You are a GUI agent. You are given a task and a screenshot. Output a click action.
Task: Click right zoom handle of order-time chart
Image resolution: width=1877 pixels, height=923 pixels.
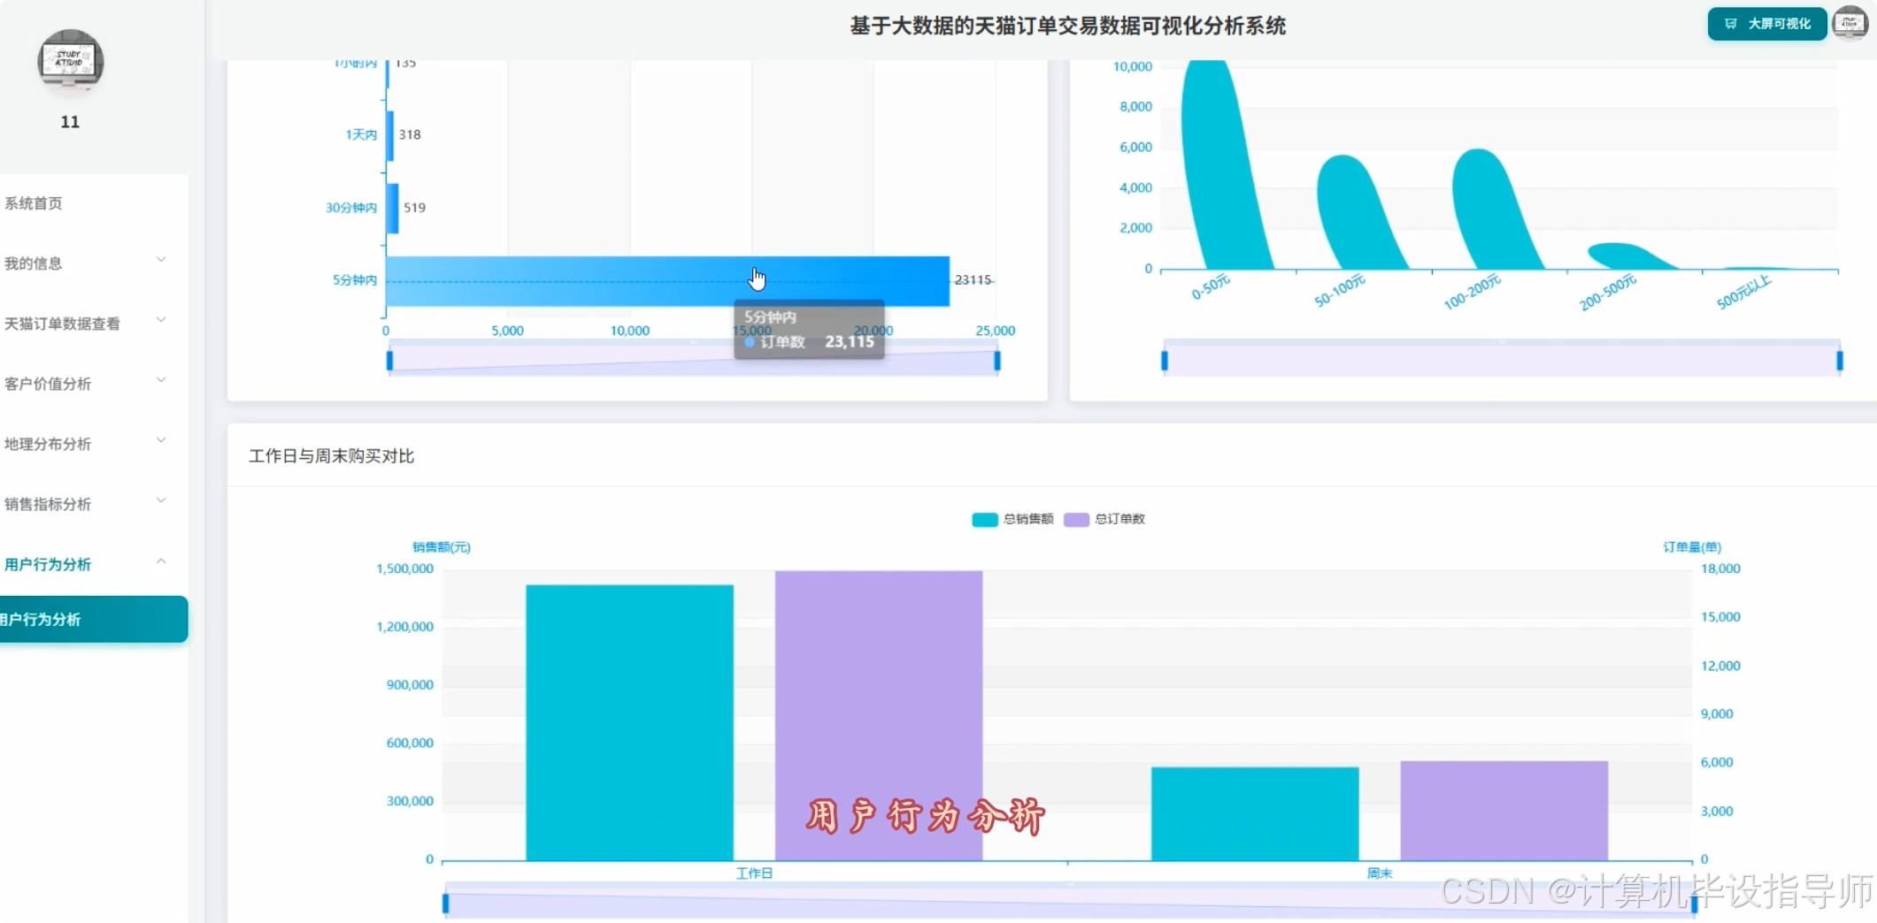pos(997,361)
